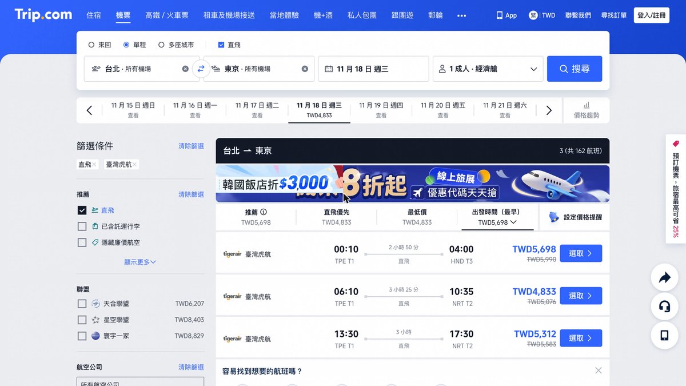
Task: Expand 顯示更多 filter options
Action: pyautogui.click(x=140, y=262)
